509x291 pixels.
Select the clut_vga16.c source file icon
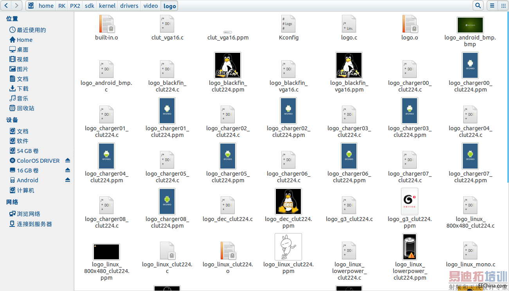click(167, 24)
